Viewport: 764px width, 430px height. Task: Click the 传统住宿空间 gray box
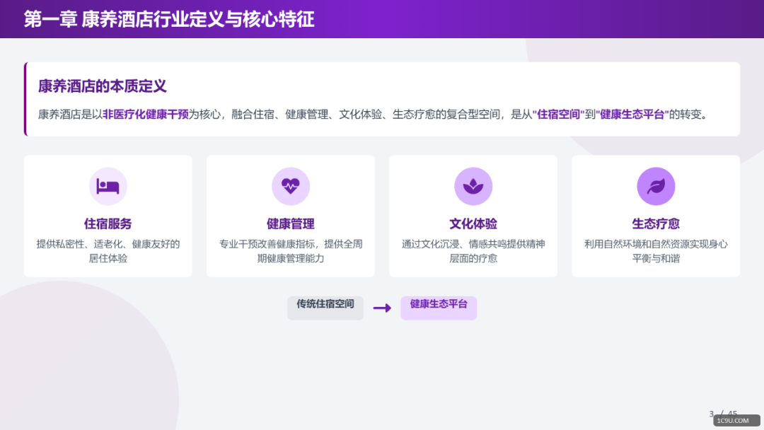(325, 307)
